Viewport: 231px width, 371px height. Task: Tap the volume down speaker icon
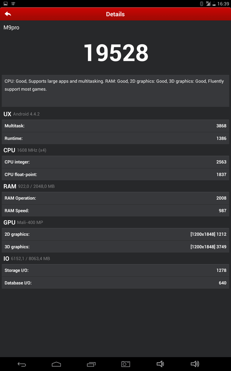tap(160, 364)
